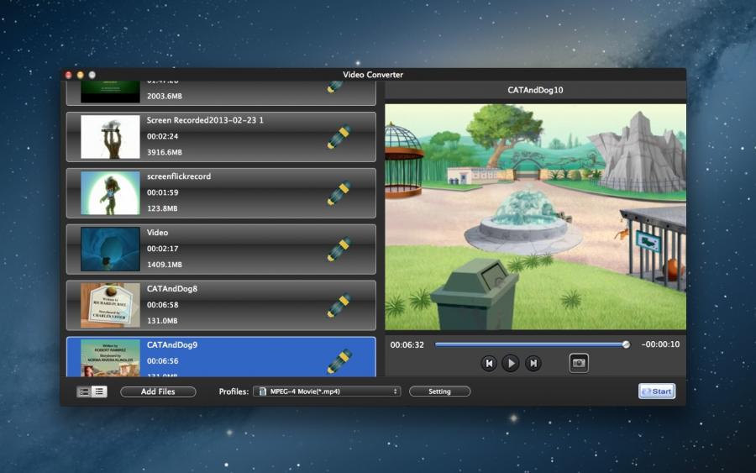Select the Video item thumbnail

point(110,249)
